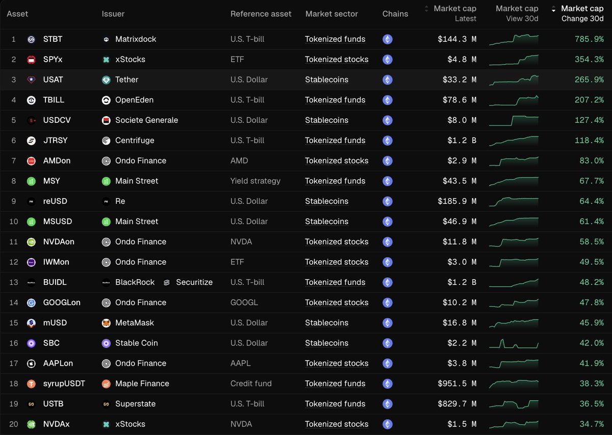
Task: Click the 30d sparkline chart for SBC
Action: [x=514, y=343]
